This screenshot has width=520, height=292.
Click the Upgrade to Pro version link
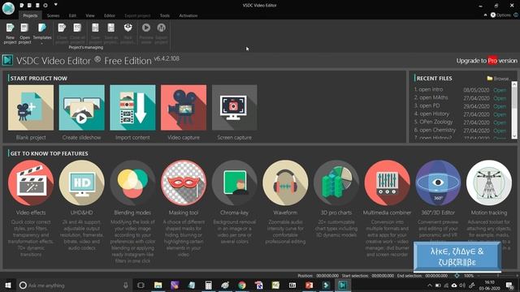click(x=487, y=61)
